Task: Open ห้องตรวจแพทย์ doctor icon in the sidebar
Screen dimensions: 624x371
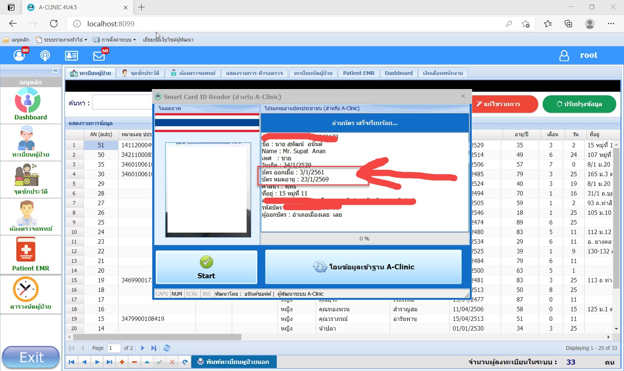Action: 27,213
